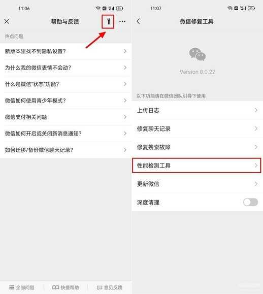Open 意见反馈 tab at bottom
Screen dimensions: 263x294
coord(110,287)
